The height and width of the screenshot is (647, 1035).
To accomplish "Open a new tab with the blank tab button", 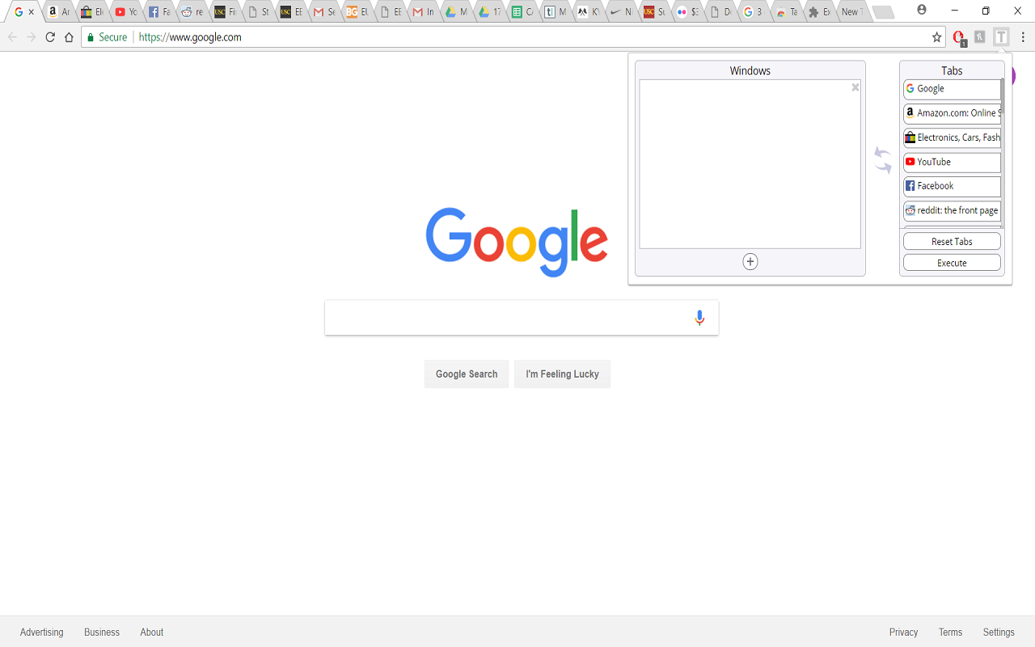I will coord(883,12).
